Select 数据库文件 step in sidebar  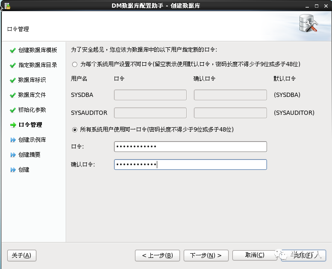(x=32, y=95)
